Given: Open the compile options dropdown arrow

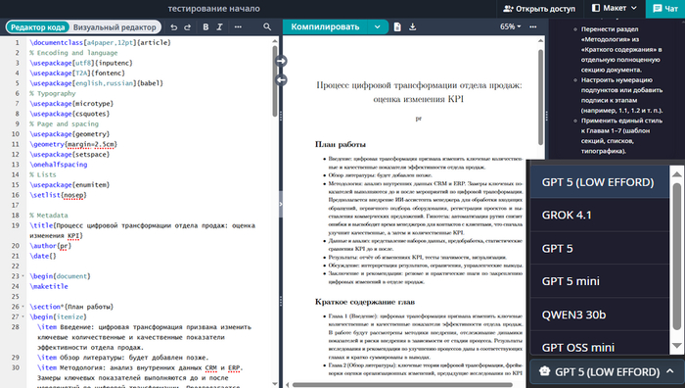Looking at the screenshot, I should 377,27.
